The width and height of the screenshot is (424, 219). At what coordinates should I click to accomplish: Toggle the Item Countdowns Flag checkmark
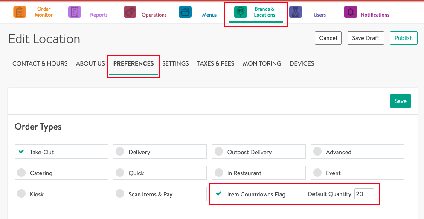tap(219, 194)
